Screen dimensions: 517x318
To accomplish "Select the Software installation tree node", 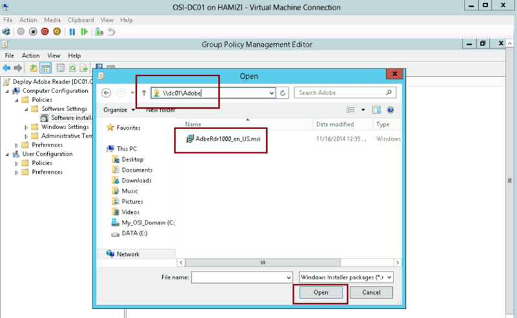I will (x=68, y=118).
